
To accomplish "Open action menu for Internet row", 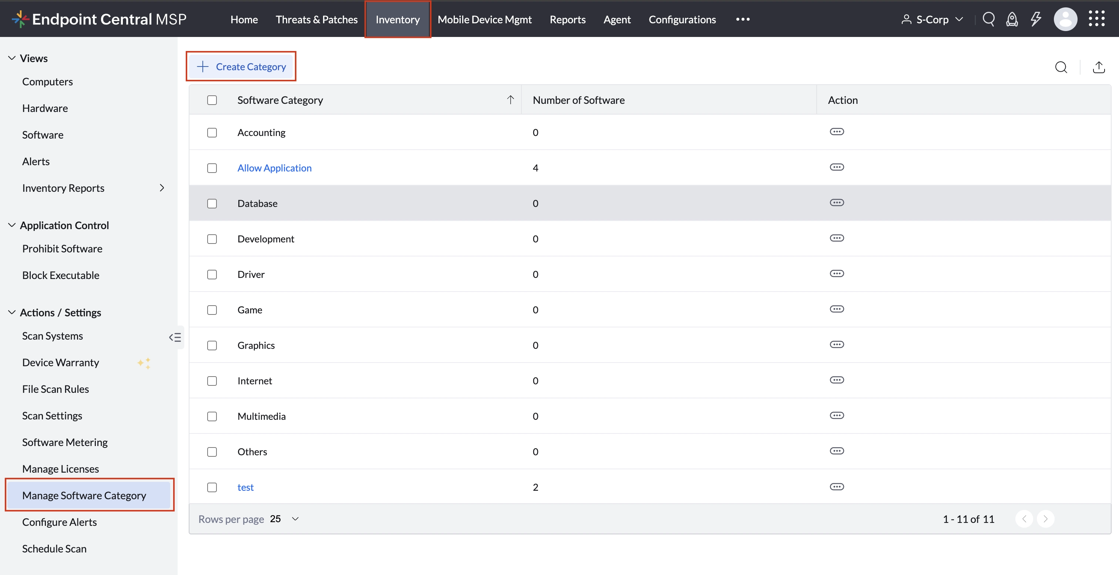I will [x=837, y=380].
